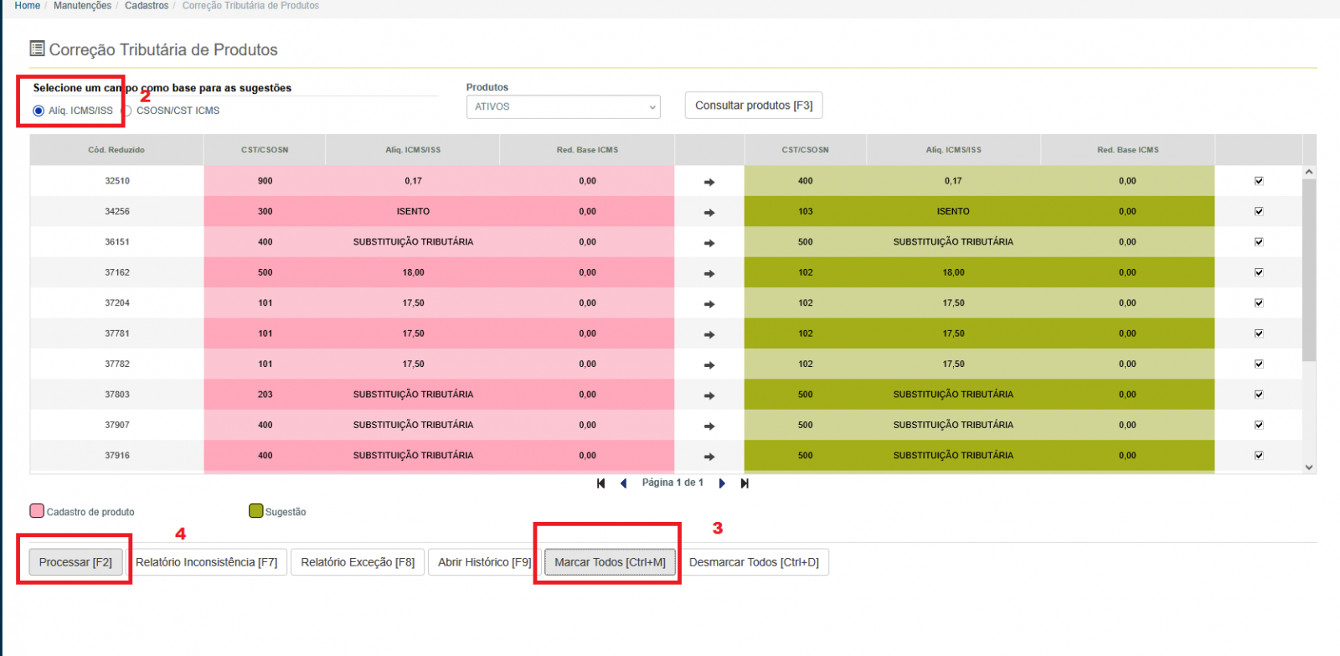Jump to the last page icon
Screen dimensions: 1340x656
click(745, 483)
